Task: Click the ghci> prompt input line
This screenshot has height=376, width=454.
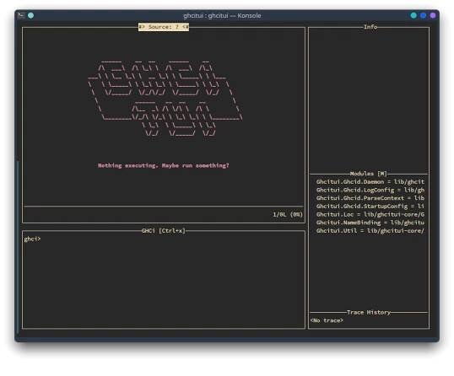Action: (164, 239)
